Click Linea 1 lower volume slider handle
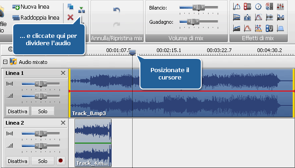Image resolution: width=295 pixels, height=168 pixels. pos(41,96)
